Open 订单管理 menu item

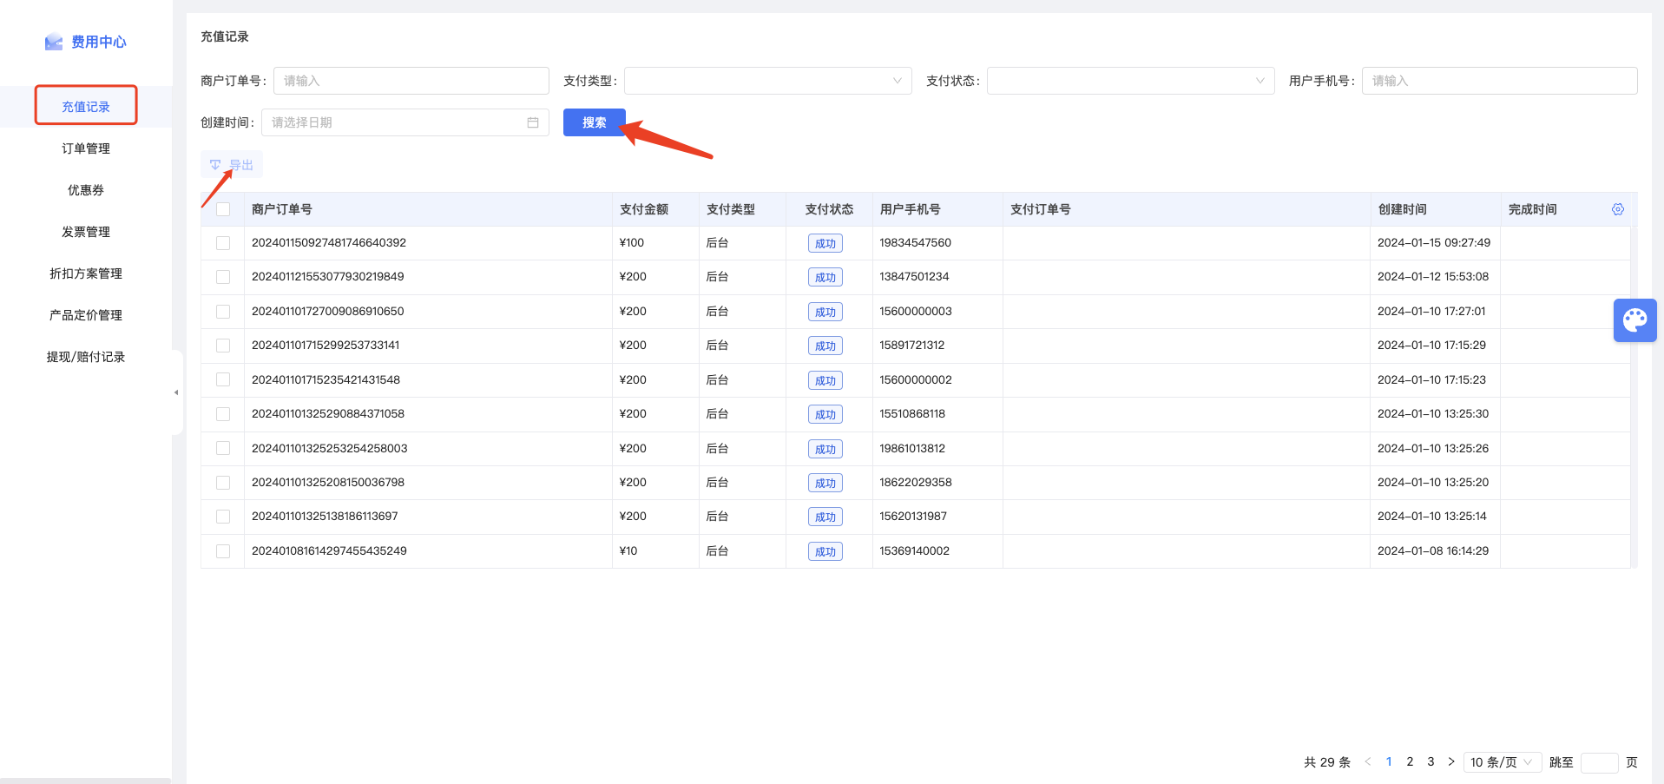coord(86,148)
